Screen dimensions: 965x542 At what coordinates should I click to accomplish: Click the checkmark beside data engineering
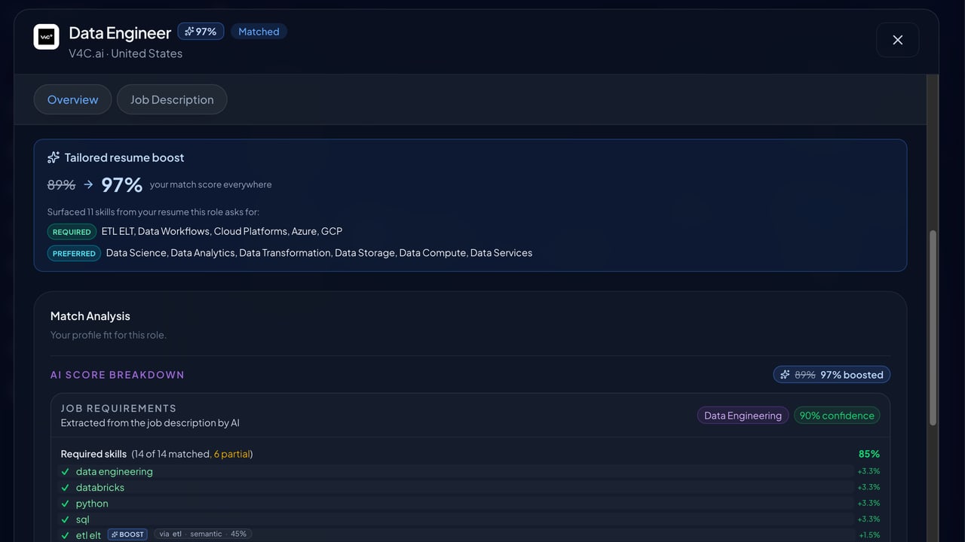click(66, 472)
